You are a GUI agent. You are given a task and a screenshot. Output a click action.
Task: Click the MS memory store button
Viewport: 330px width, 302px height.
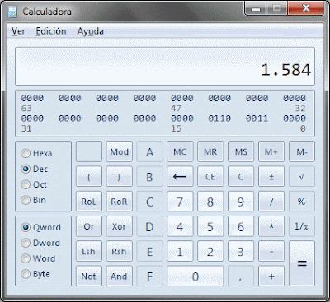coord(241,151)
